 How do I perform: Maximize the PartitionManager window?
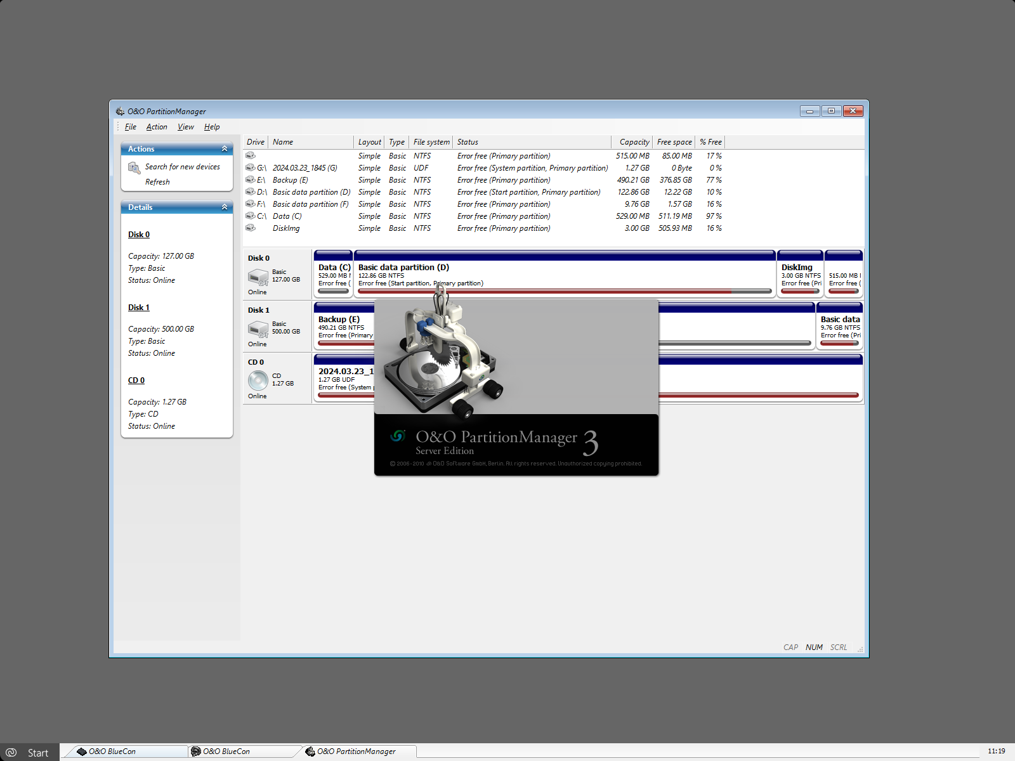pyautogui.click(x=831, y=111)
